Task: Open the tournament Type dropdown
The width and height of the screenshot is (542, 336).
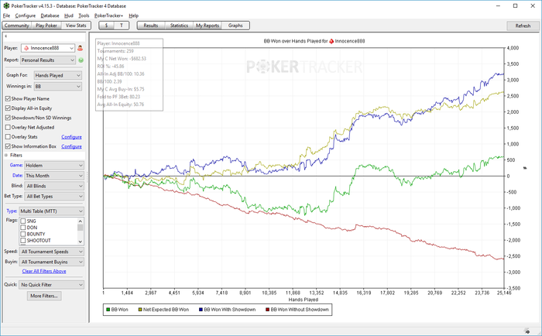Action: [x=51, y=211]
